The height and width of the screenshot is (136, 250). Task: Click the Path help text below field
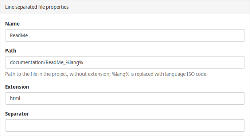coord(106,74)
